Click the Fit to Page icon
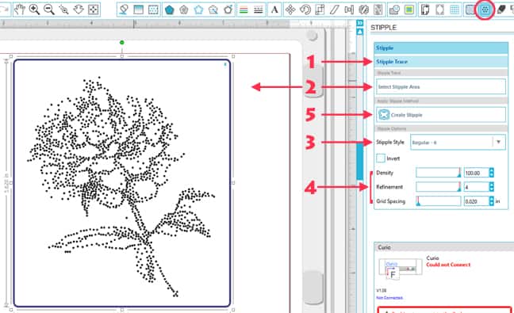514x313 pixels. pyautogui.click(x=93, y=10)
